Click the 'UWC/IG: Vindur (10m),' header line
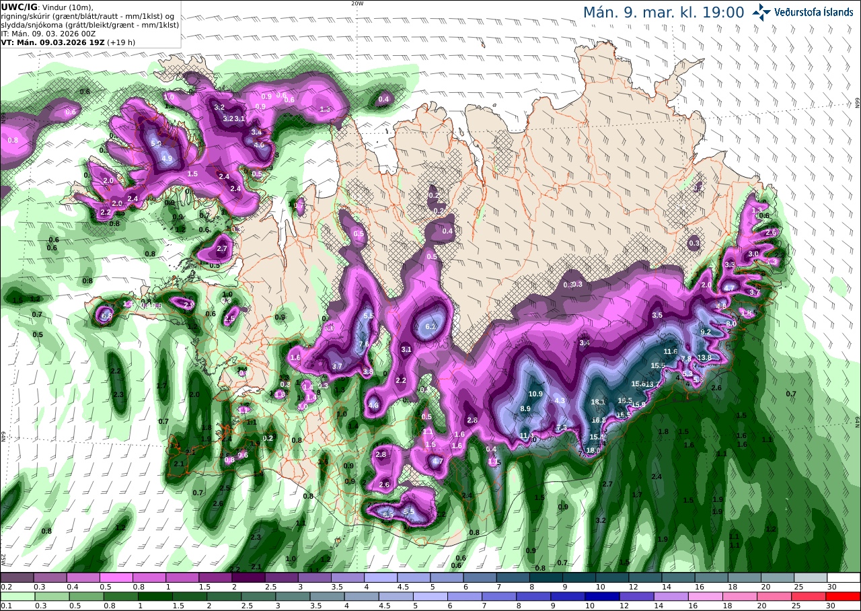861x611 pixels. click(x=48, y=7)
